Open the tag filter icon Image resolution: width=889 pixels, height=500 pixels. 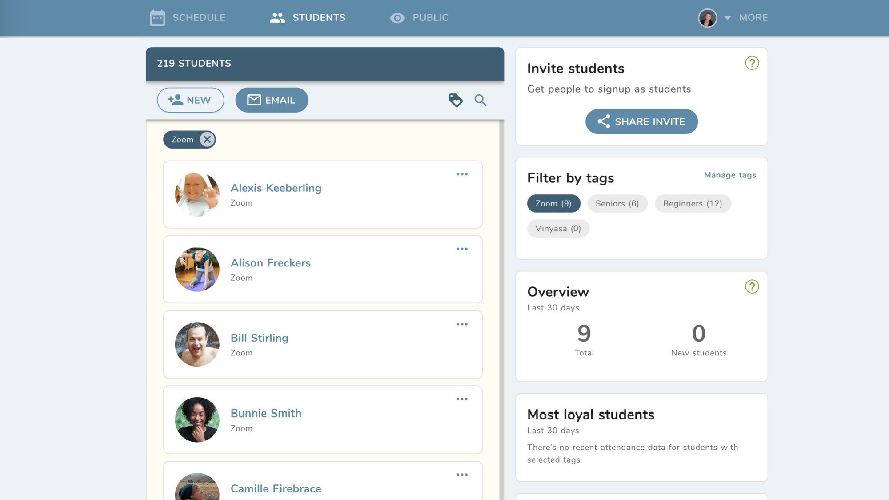pos(456,100)
